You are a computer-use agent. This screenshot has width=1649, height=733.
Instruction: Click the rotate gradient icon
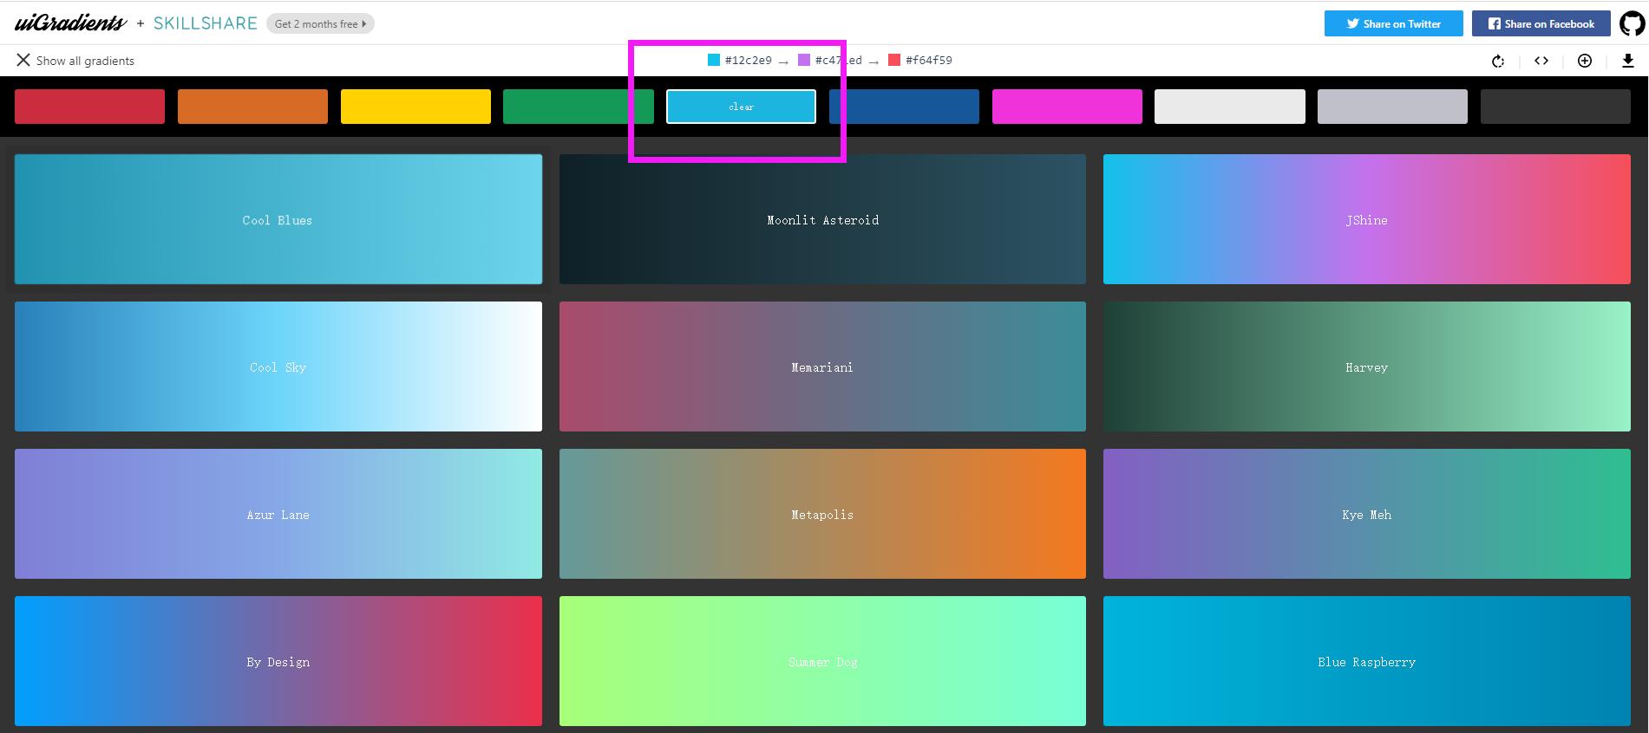pyautogui.click(x=1497, y=61)
